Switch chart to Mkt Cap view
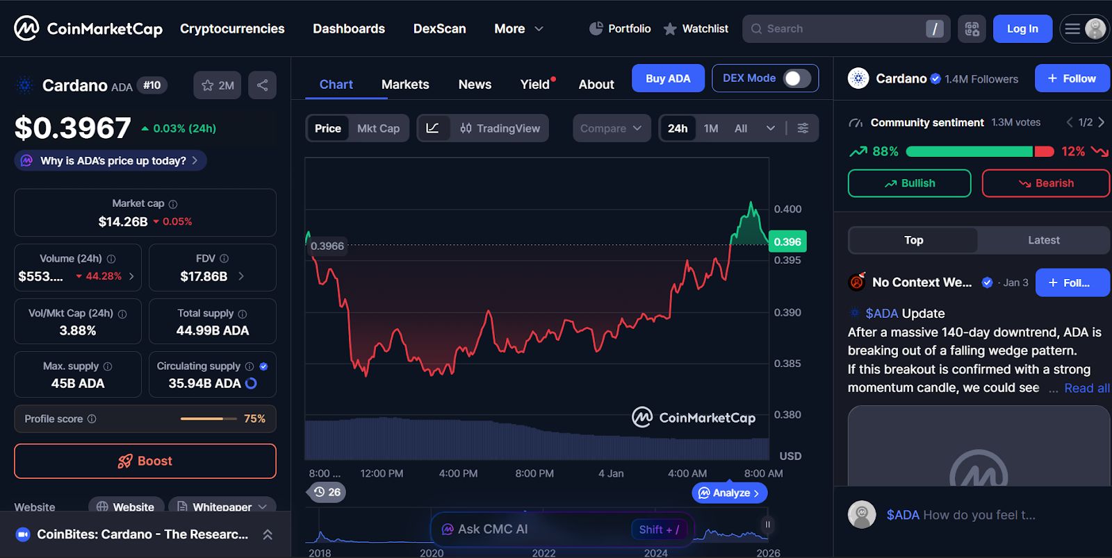This screenshot has width=1112, height=558. coord(378,128)
